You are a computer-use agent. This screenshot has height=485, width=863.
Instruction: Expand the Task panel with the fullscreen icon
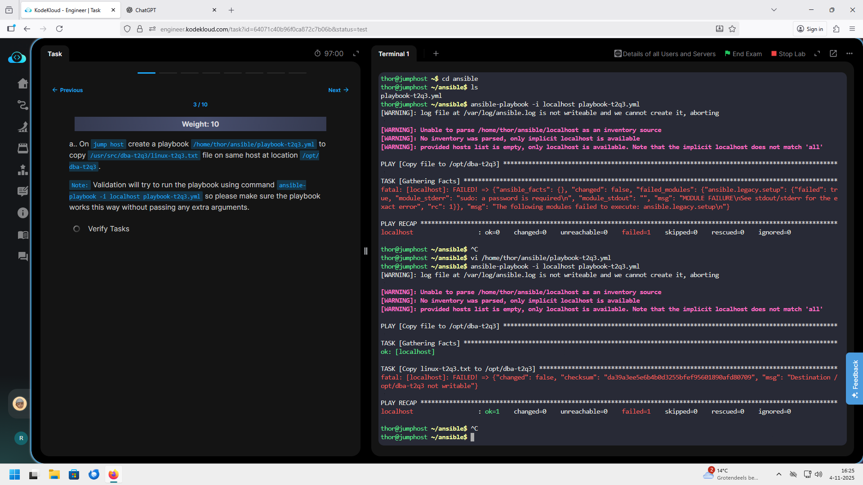point(356,53)
